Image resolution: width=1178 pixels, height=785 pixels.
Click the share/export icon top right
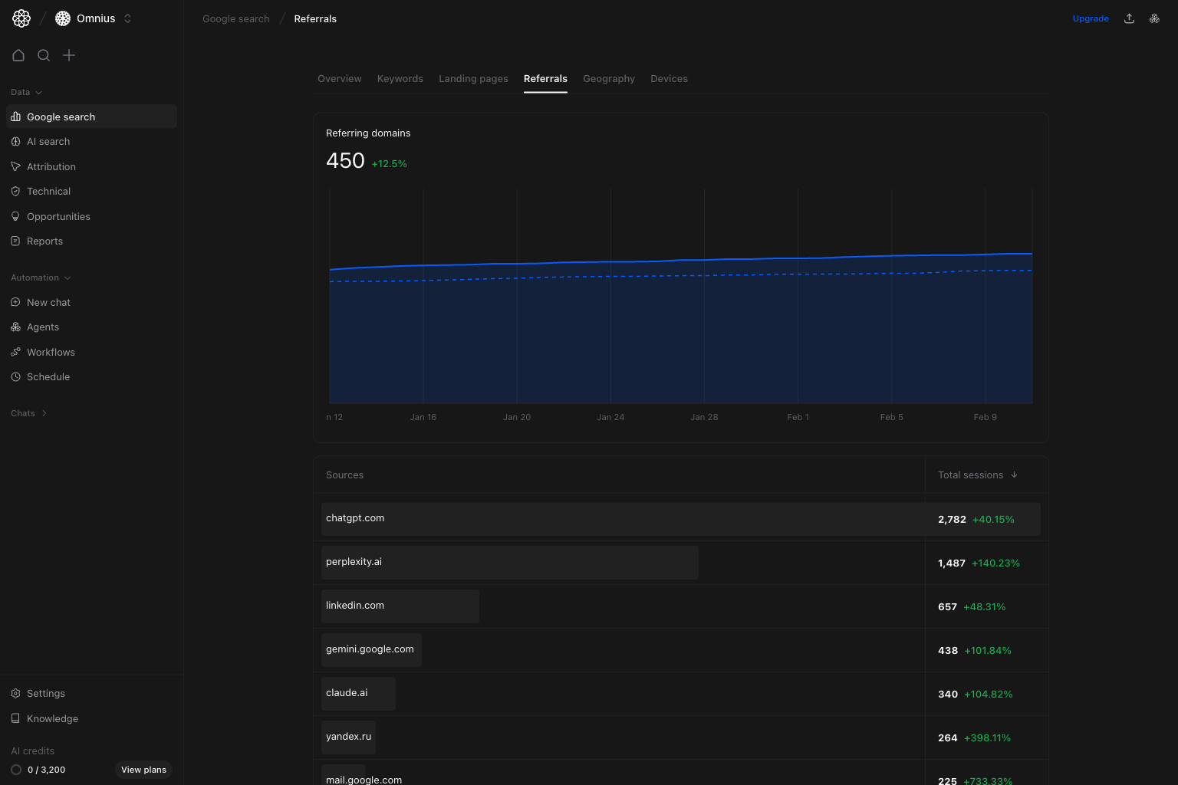[1129, 18]
